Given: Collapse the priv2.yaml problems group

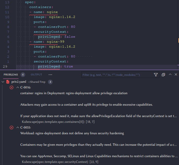Looking at the screenshot, I should [x=3, y=82].
